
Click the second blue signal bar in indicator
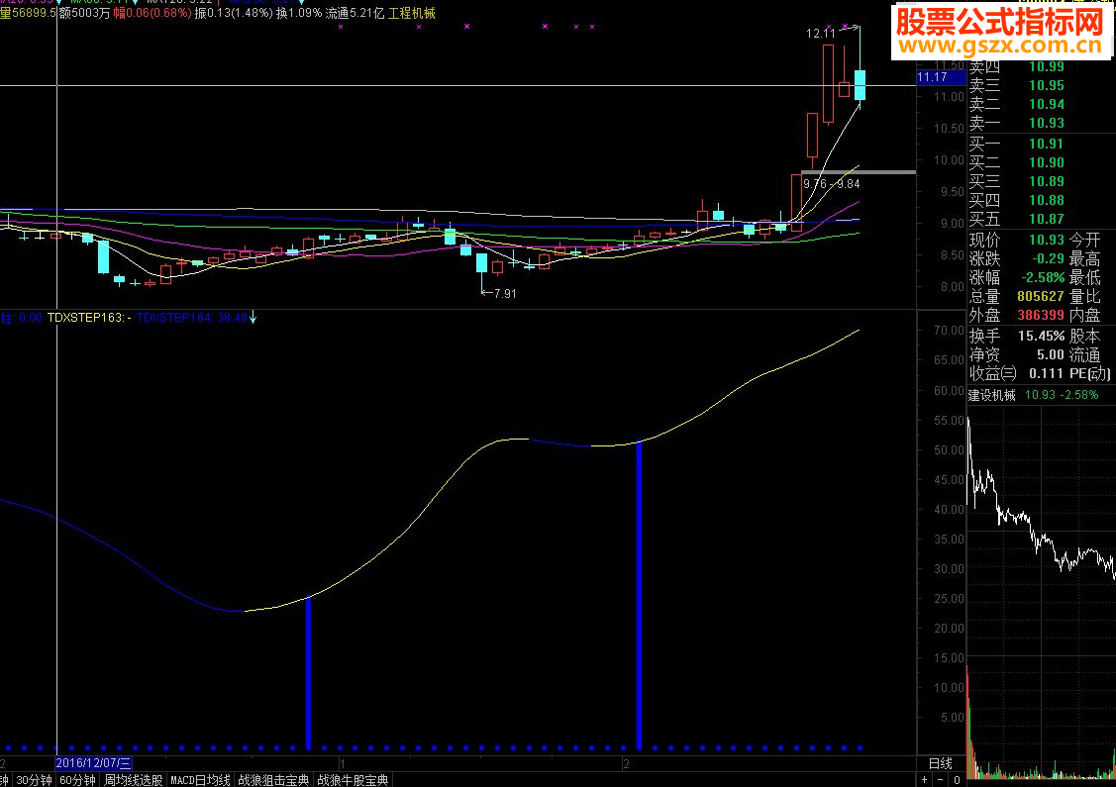coord(639,596)
